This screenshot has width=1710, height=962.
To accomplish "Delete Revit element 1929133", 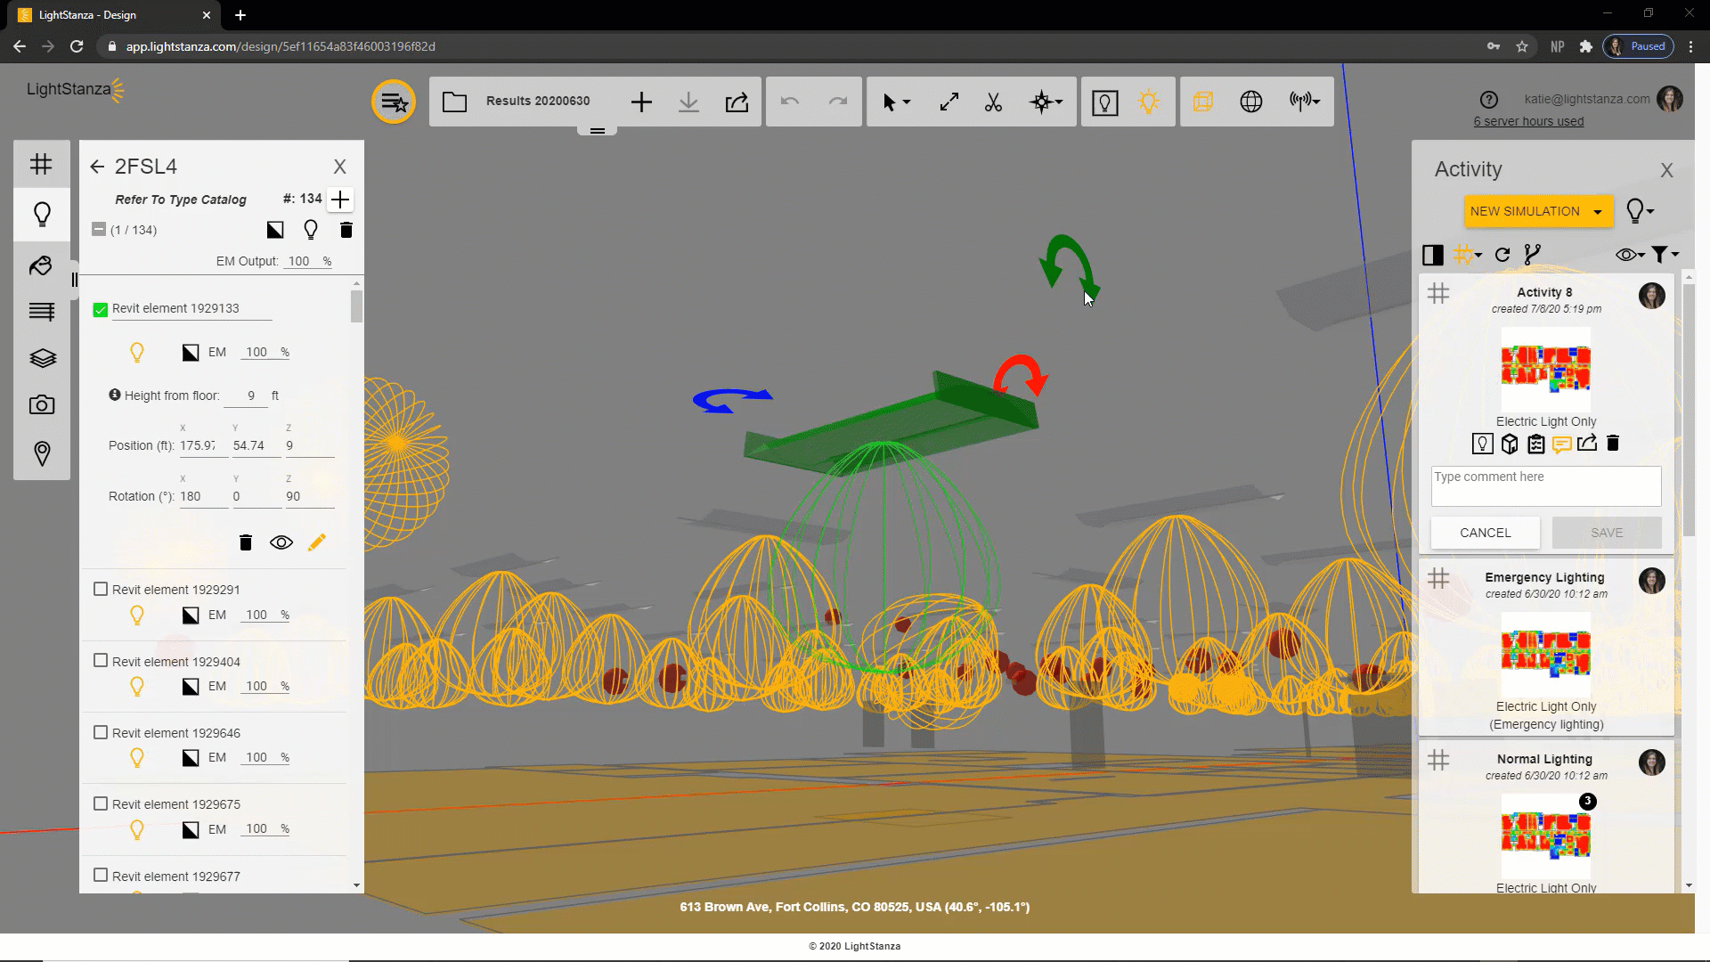I will coord(246,542).
